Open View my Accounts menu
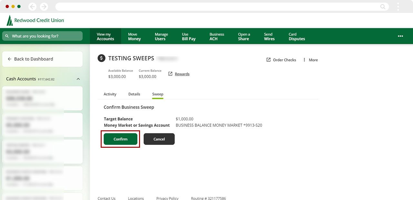This screenshot has height=200, width=413. pos(105,36)
